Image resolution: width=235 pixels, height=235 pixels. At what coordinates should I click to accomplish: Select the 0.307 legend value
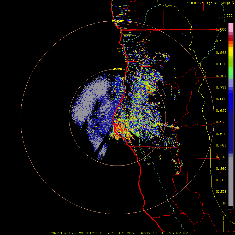(221, 180)
